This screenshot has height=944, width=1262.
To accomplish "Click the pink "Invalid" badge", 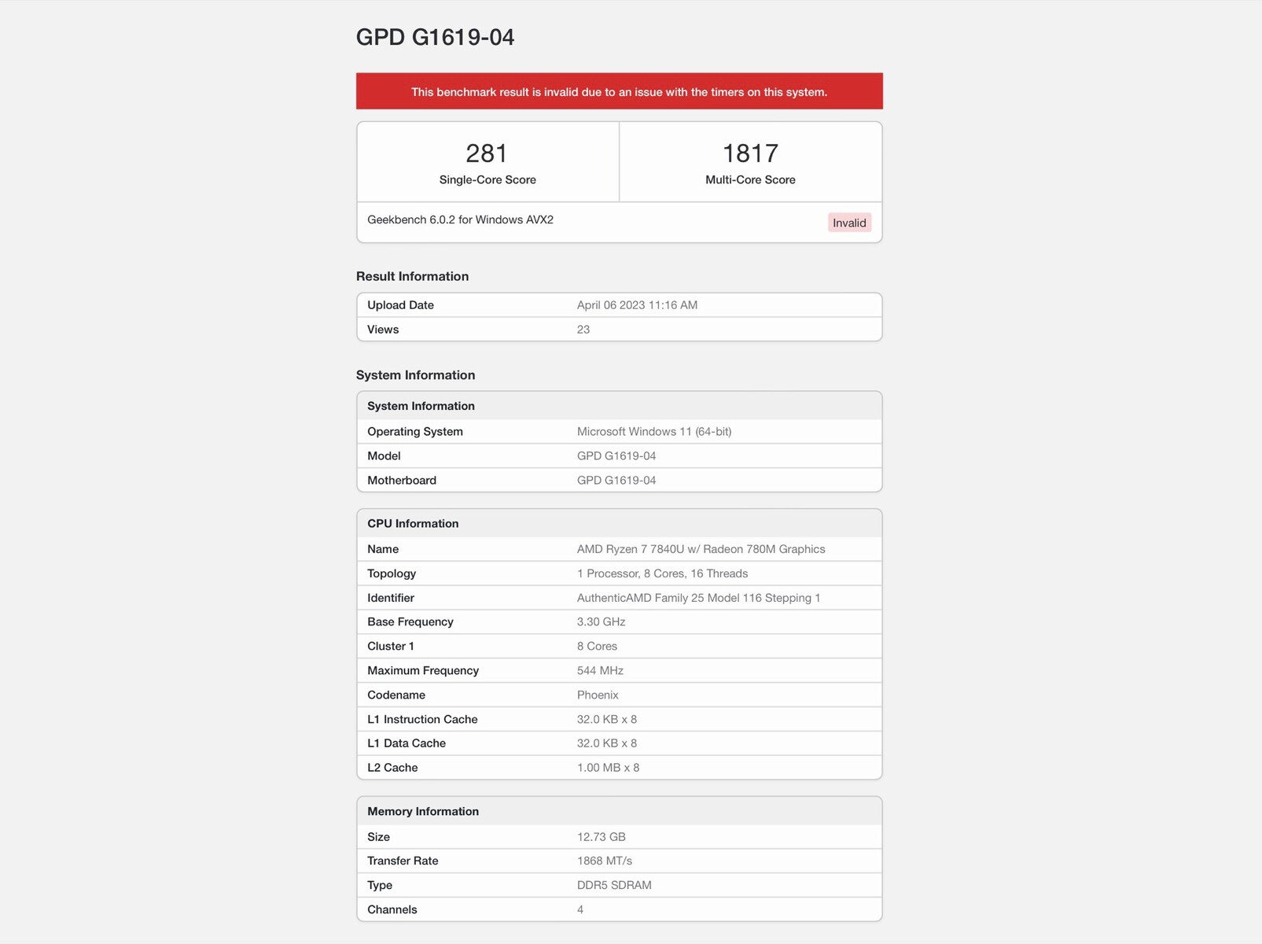I will point(849,223).
